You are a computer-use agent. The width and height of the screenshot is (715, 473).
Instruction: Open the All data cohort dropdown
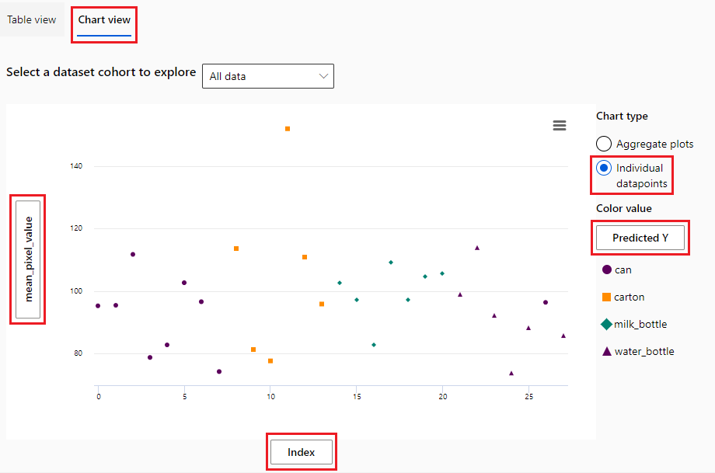click(x=268, y=76)
